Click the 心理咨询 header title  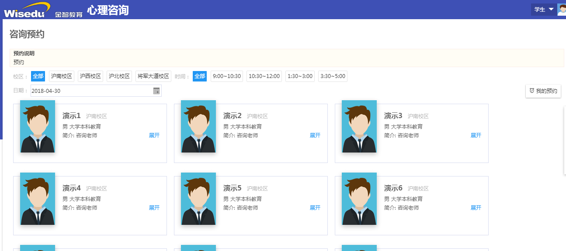108,10
